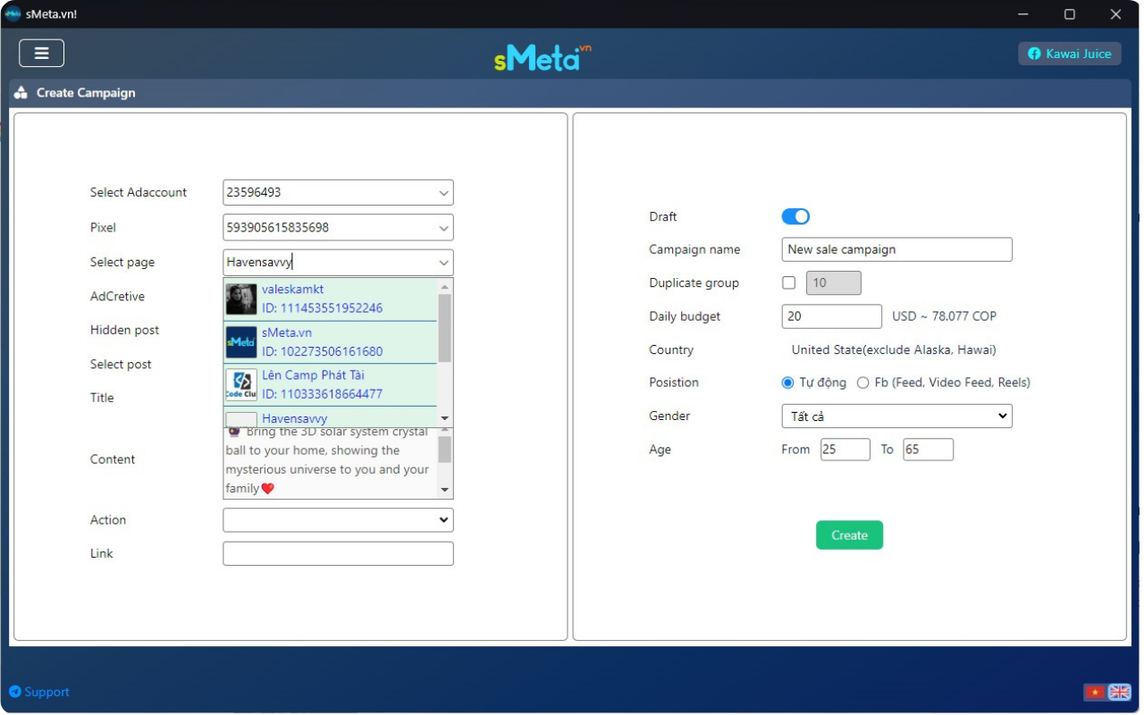
Task: Toggle the Draft switch off
Action: point(795,216)
